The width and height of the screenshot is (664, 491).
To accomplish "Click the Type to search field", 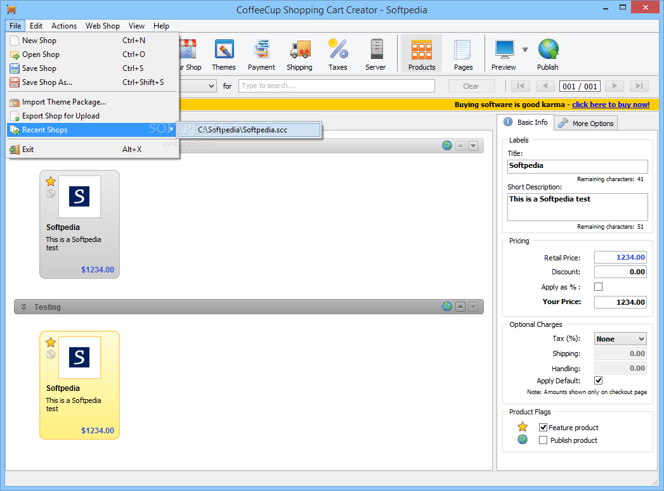I will point(337,86).
